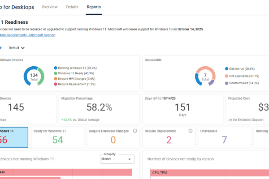This screenshot has height=179, width=269.
Task: Open info icon on Require Replacement
Action: (191, 131)
